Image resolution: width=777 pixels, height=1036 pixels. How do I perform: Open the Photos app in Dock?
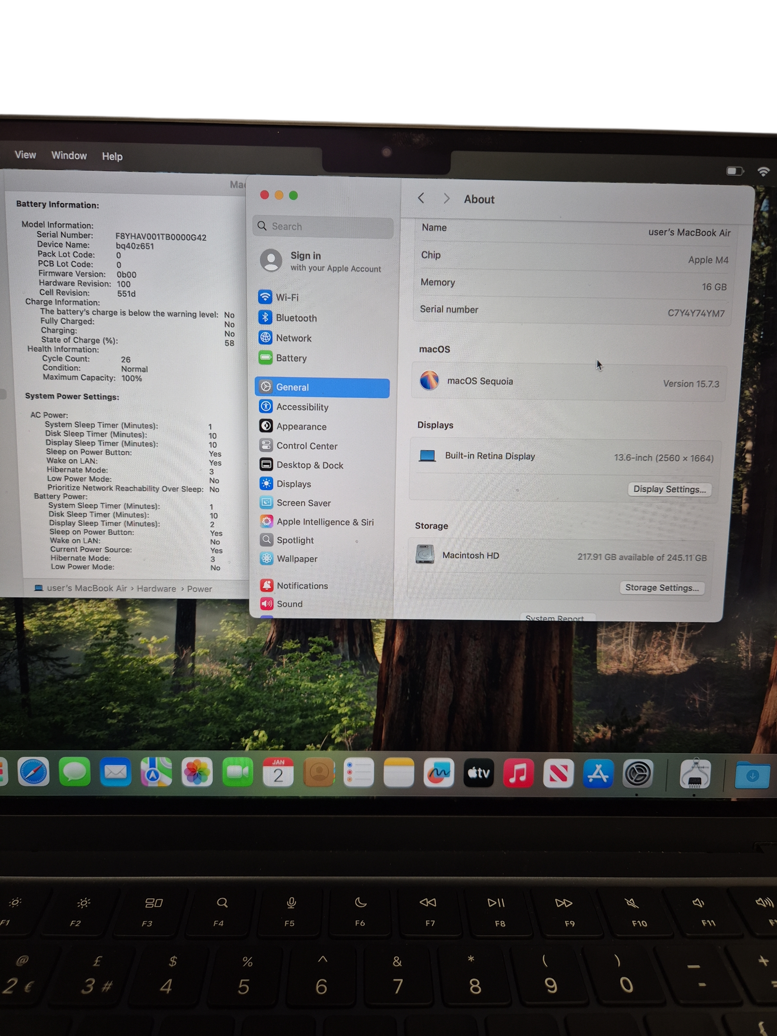[197, 772]
